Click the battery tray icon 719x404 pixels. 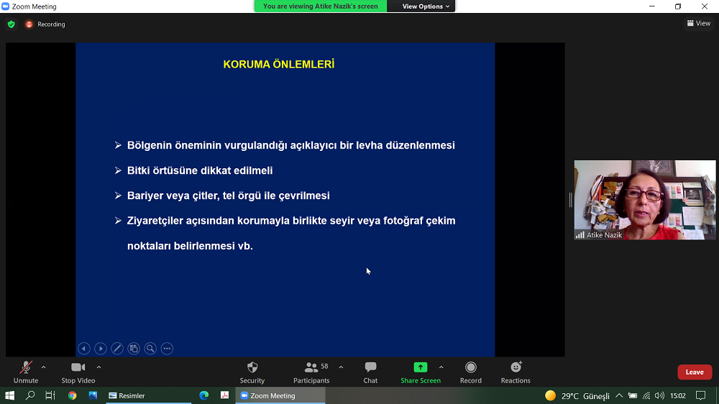[633, 396]
